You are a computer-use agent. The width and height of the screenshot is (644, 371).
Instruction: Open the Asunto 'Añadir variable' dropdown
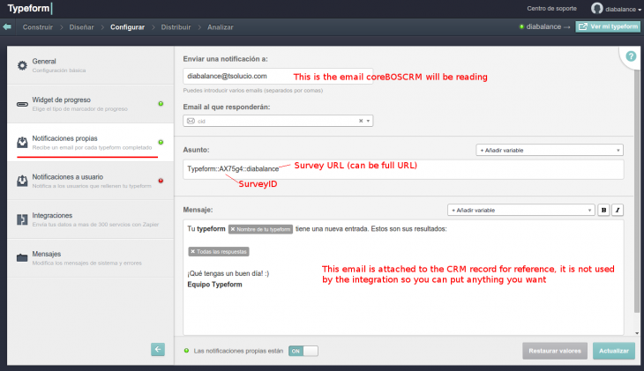tap(550, 150)
